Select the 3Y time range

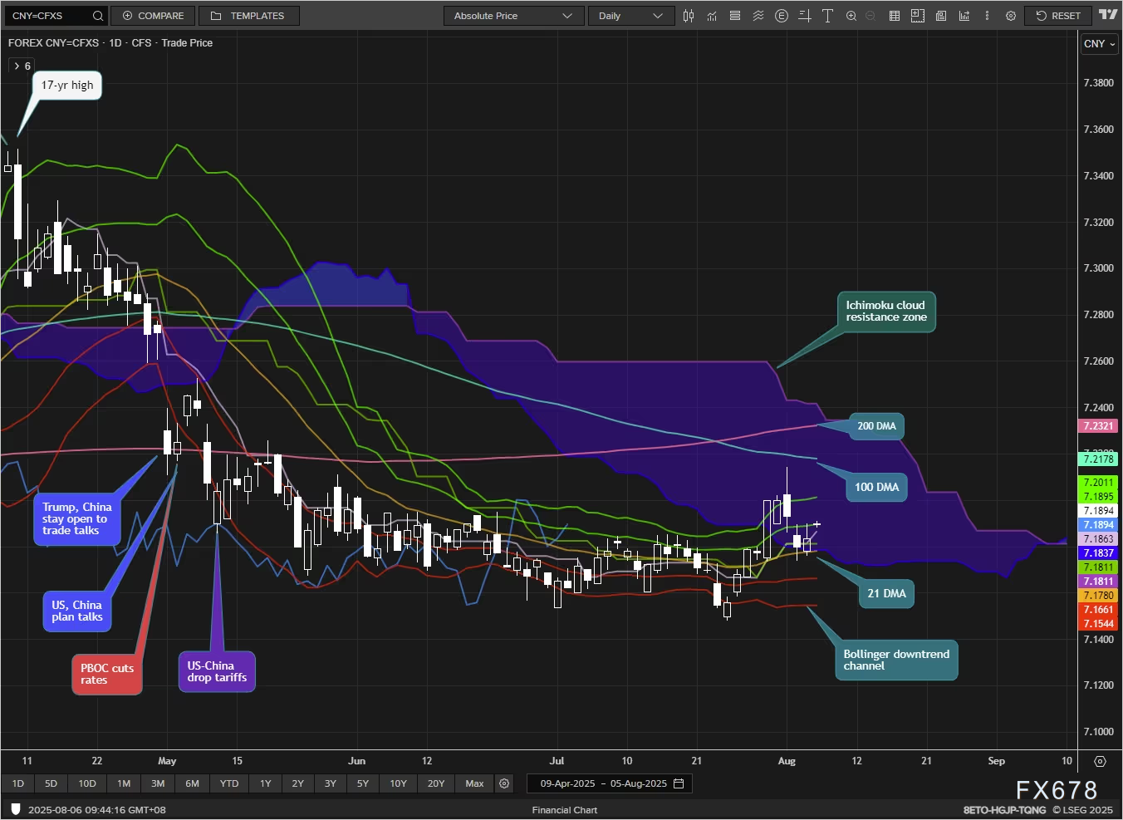click(x=331, y=783)
